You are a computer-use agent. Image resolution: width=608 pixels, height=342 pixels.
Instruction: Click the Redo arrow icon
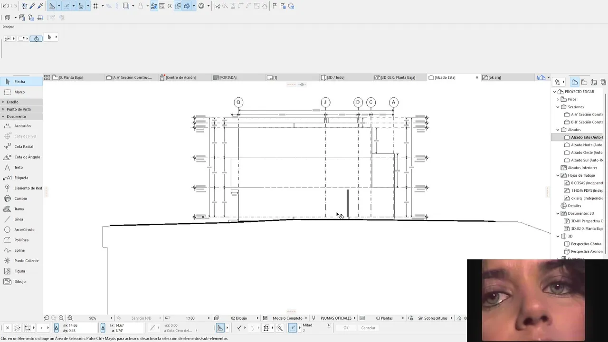[x=14, y=6]
